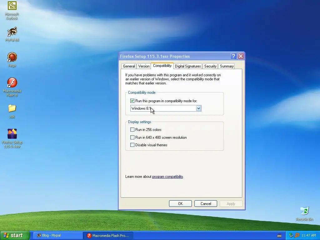320x240 pixels.
Task: Open the program compatibility link
Action: 167,177
